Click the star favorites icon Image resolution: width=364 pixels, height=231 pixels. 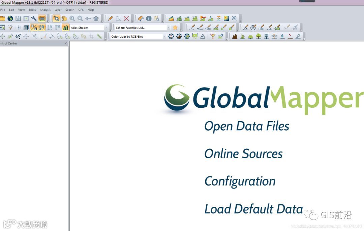click(x=175, y=28)
